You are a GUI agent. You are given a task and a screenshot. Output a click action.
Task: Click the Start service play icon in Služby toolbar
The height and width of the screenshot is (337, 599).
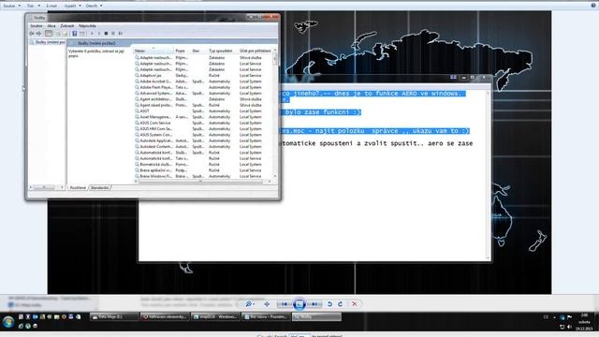(92, 34)
